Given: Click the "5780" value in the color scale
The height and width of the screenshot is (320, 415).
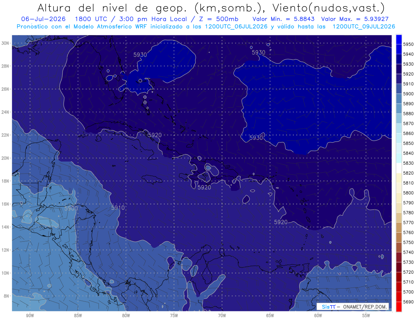Looking at the screenshot, I should tap(408, 213).
